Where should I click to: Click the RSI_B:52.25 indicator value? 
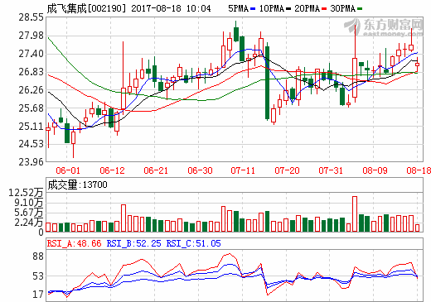[133, 243]
